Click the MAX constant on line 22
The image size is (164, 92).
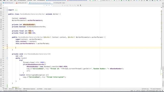tap(30, 33)
